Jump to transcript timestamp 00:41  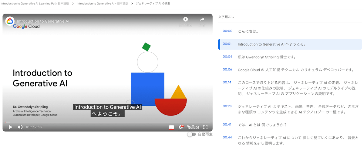tap(227, 125)
